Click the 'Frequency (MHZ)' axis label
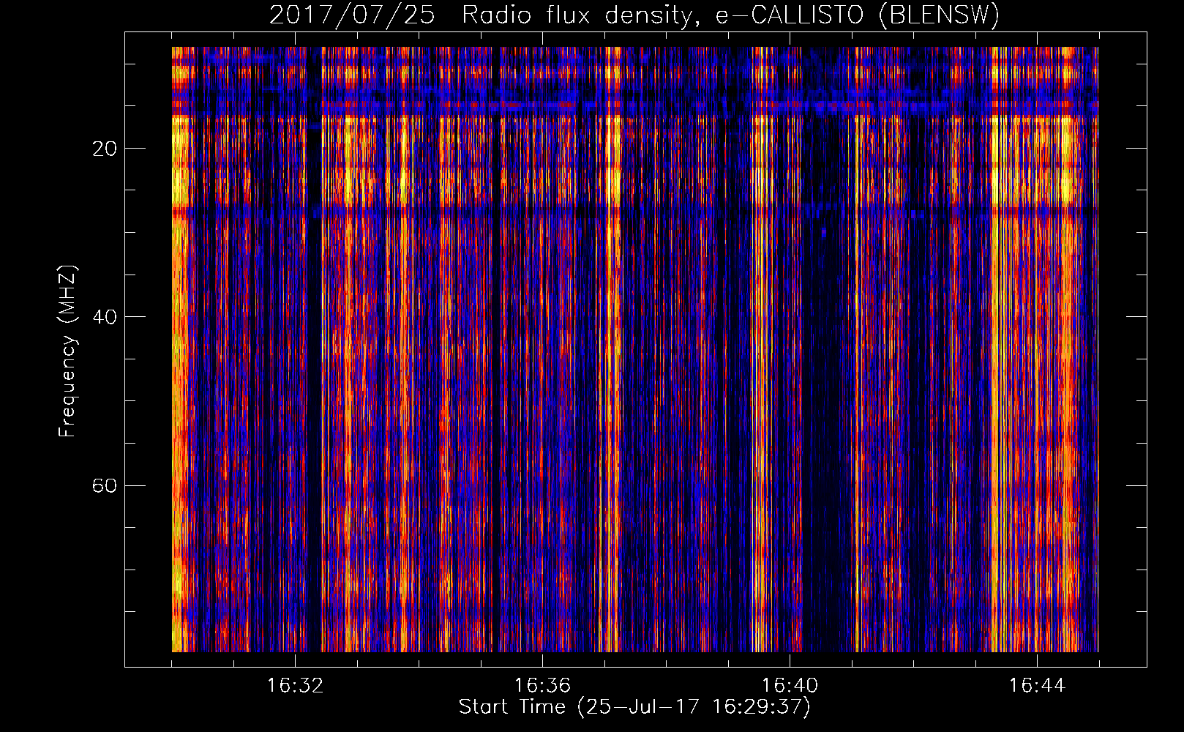 pos(67,351)
